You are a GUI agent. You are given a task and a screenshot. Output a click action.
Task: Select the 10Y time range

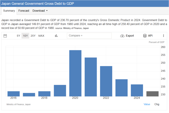coord(25,36)
